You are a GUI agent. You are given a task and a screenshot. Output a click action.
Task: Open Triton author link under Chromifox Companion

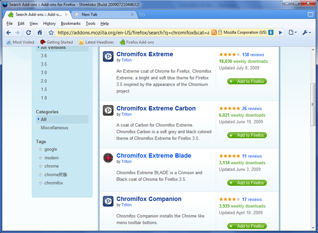pos(126,205)
